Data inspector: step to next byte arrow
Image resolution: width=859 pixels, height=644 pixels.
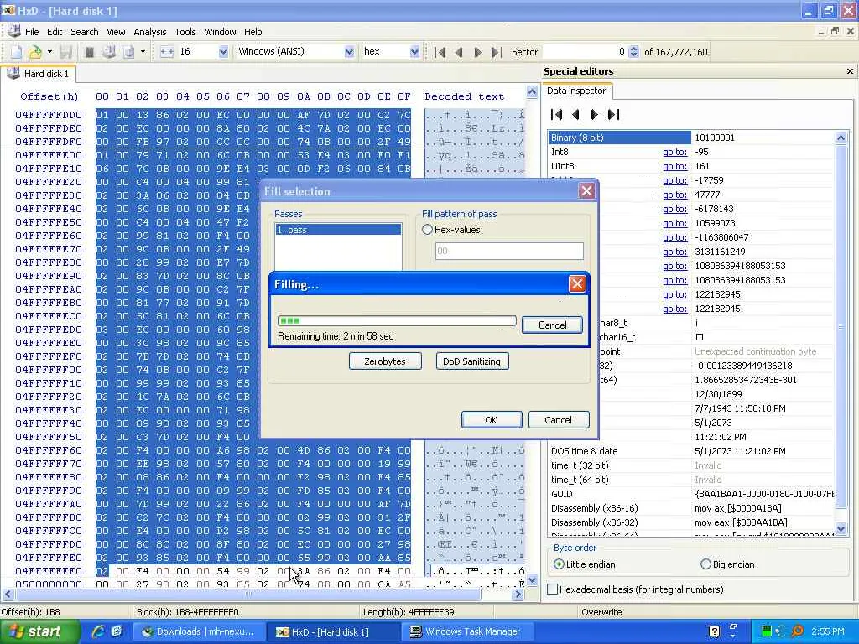595,114
